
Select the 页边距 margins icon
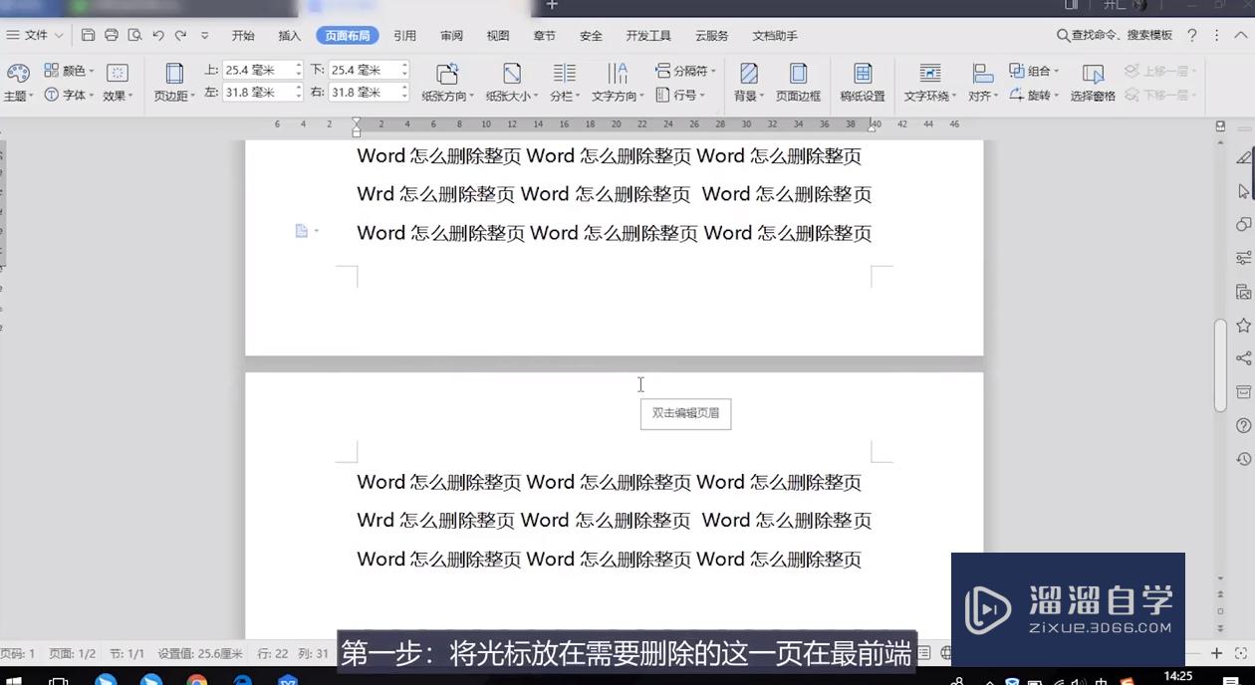click(x=172, y=82)
